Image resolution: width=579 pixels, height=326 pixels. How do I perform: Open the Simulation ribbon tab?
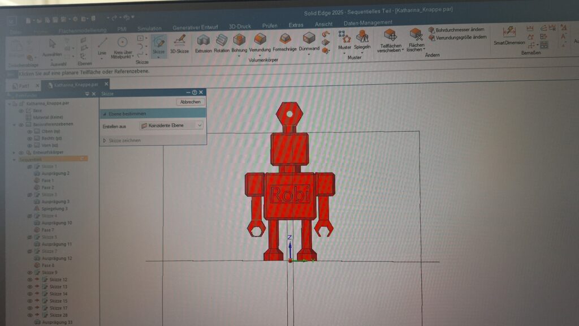pyautogui.click(x=149, y=28)
